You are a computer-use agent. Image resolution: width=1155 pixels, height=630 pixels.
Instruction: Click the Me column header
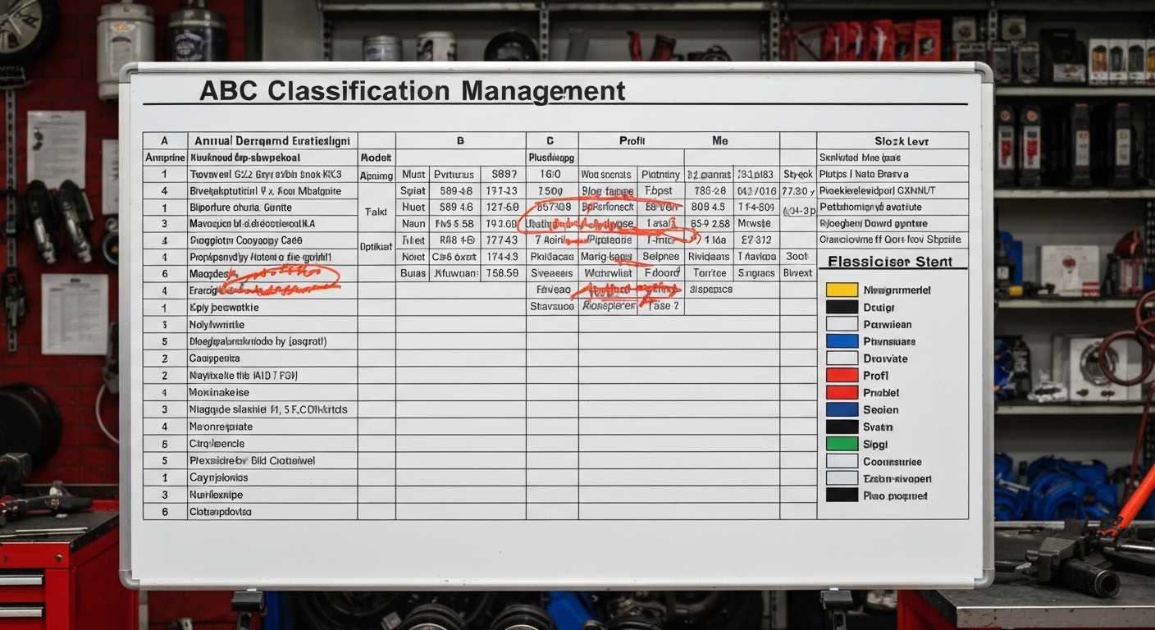click(x=719, y=139)
